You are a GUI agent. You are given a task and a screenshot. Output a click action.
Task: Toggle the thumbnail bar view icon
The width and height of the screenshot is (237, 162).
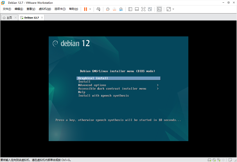[x=137, y=9]
